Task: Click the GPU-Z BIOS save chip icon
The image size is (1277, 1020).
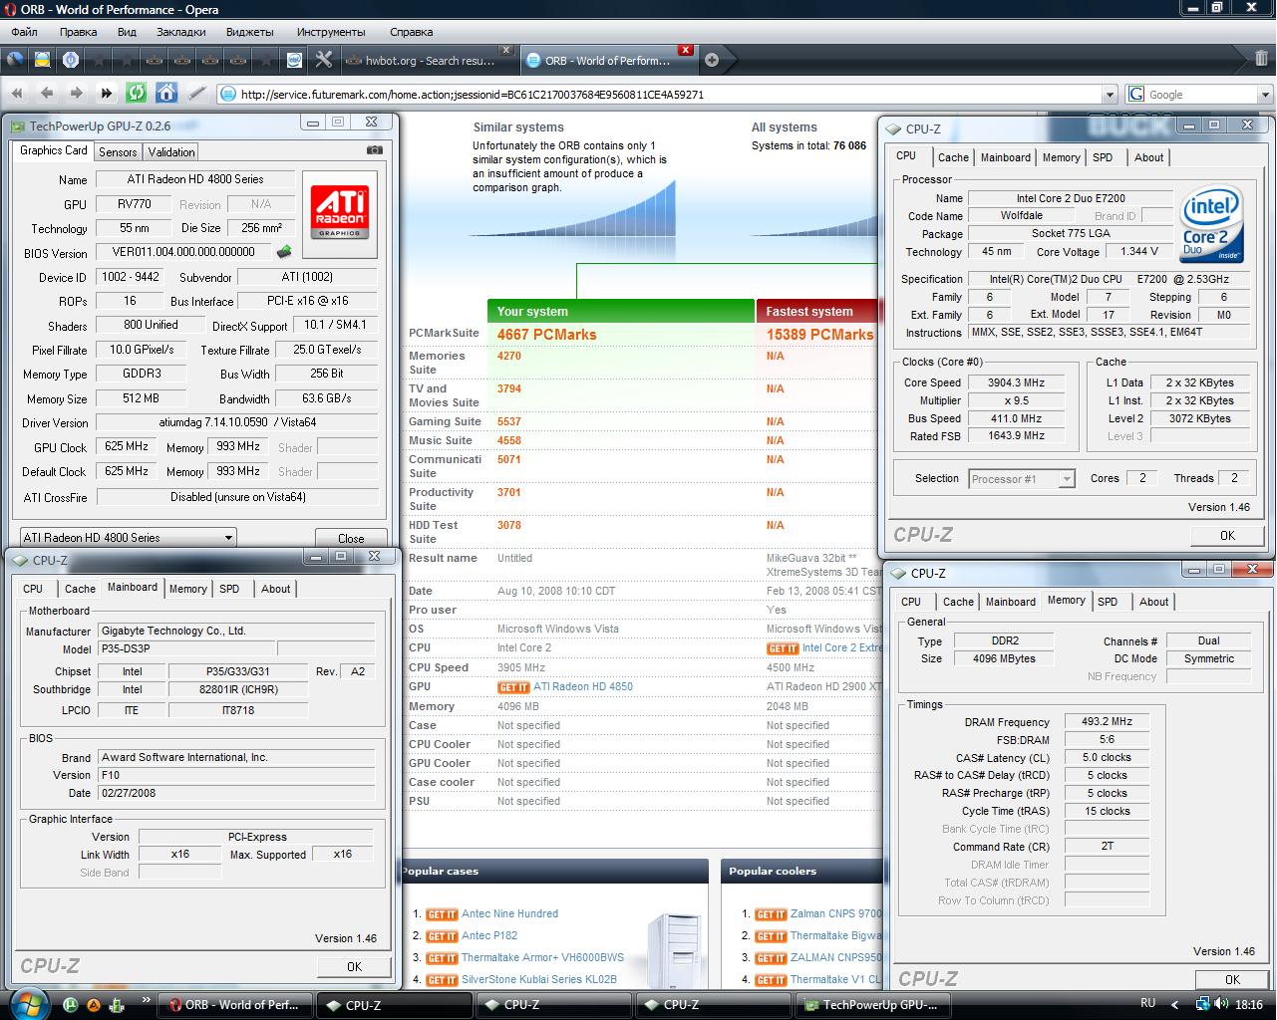Action: point(284,252)
